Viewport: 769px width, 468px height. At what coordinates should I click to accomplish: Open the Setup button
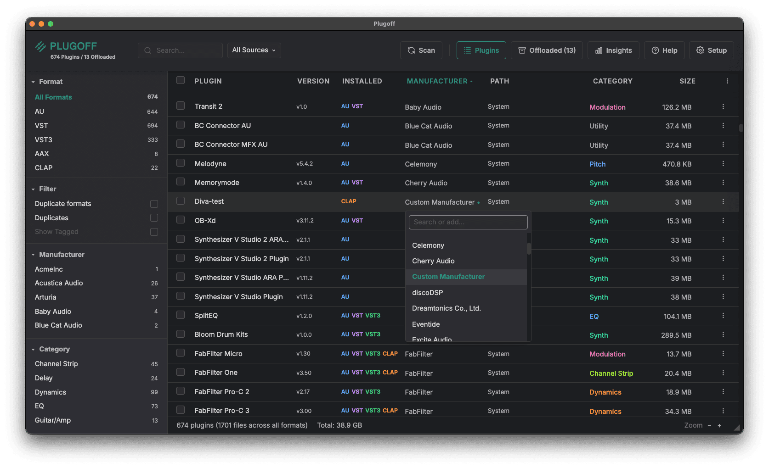tap(711, 50)
